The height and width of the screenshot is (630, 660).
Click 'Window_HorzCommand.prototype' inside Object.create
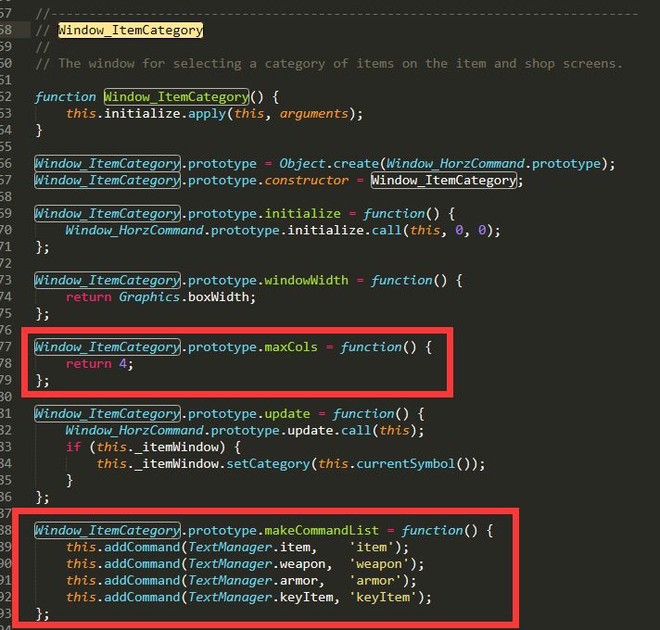(493, 164)
